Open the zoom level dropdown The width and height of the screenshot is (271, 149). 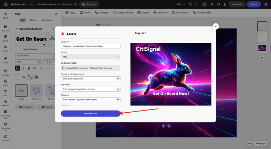click(181, 4)
